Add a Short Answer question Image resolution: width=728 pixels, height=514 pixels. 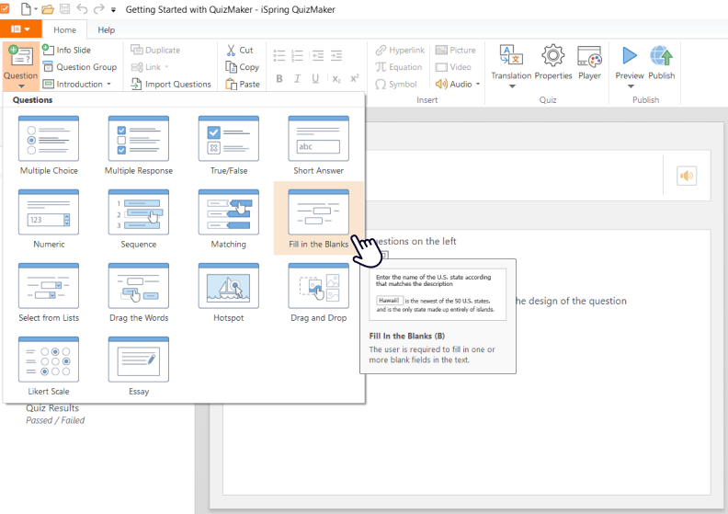tap(318, 146)
